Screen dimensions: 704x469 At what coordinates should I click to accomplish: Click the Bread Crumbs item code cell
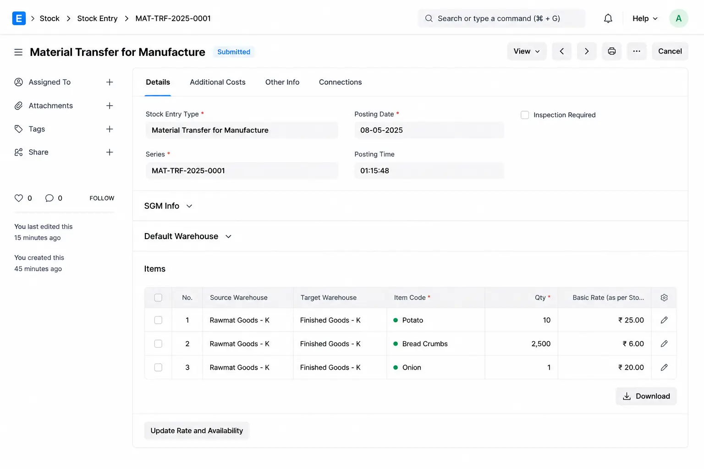tap(435, 344)
